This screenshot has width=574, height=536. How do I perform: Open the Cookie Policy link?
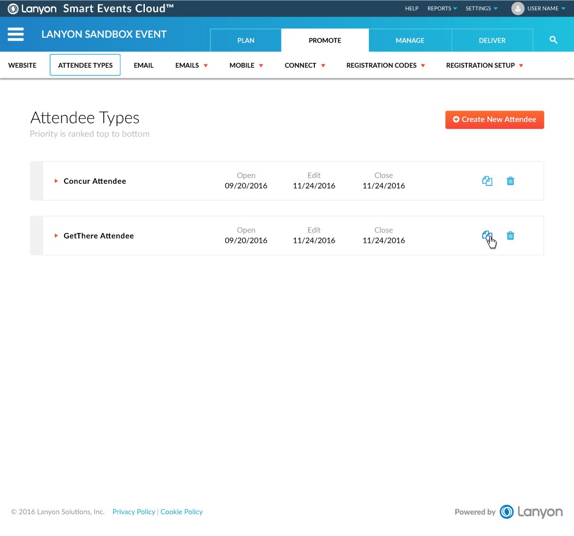click(181, 511)
